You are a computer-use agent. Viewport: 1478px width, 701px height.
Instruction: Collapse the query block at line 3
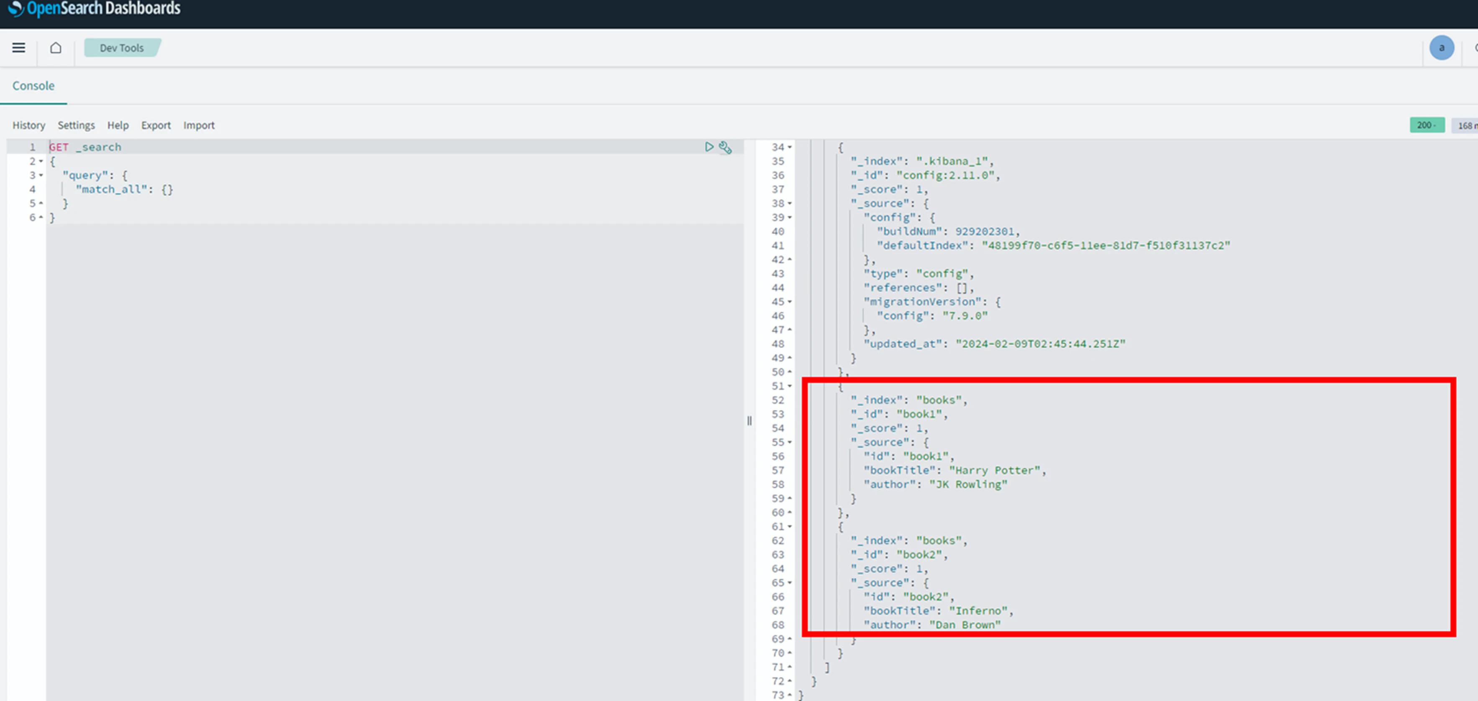pos(41,176)
